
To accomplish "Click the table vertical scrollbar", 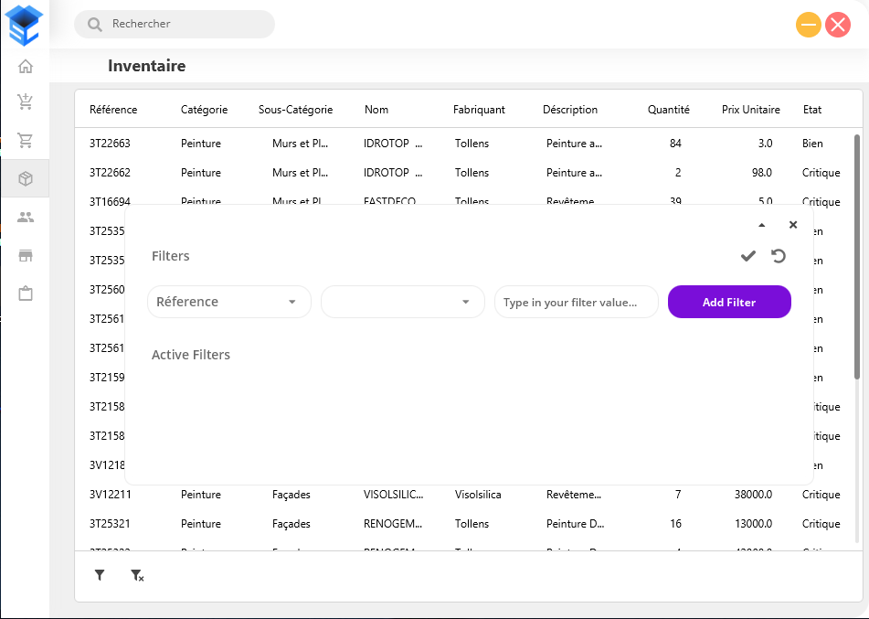I will pos(856,256).
